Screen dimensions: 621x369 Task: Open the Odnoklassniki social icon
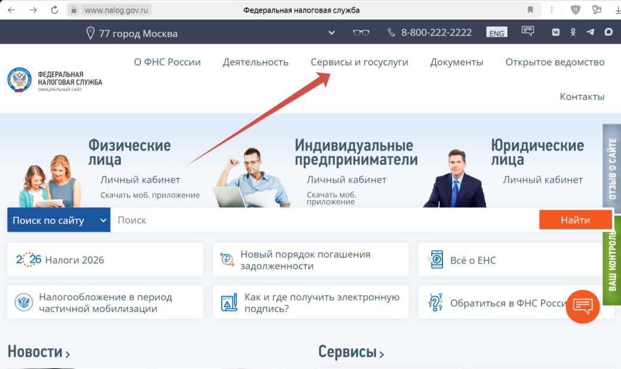tap(573, 32)
